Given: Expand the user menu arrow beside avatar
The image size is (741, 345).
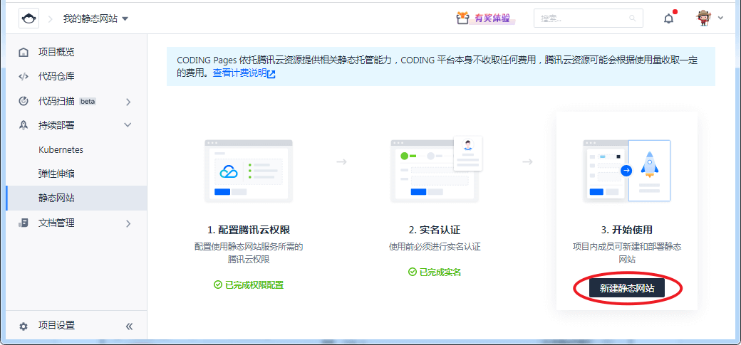Looking at the screenshot, I should tap(720, 18).
